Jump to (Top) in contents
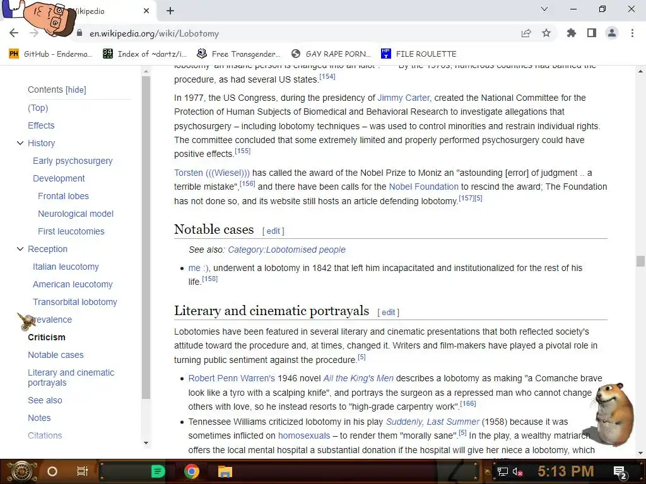This screenshot has width=646, height=484. (x=38, y=108)
